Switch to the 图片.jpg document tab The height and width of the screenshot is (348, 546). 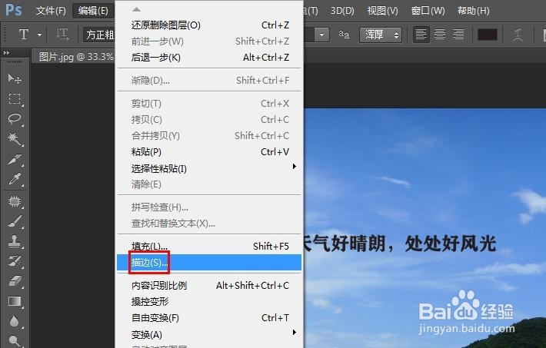tap(74, 56)
